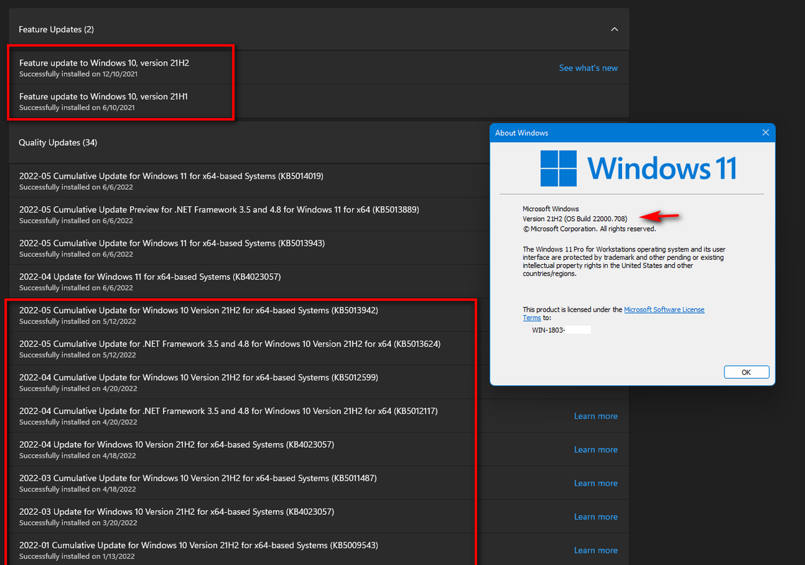Open the See what's new link
The image size is (805, 565).
[x=588, y=68]
